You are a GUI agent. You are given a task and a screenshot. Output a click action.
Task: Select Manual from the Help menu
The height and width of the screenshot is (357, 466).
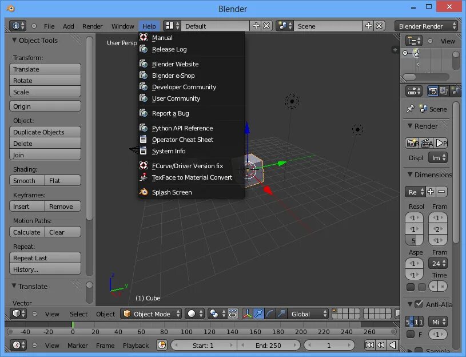(161, 38)
